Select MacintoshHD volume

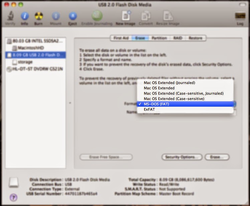[35, 48]
